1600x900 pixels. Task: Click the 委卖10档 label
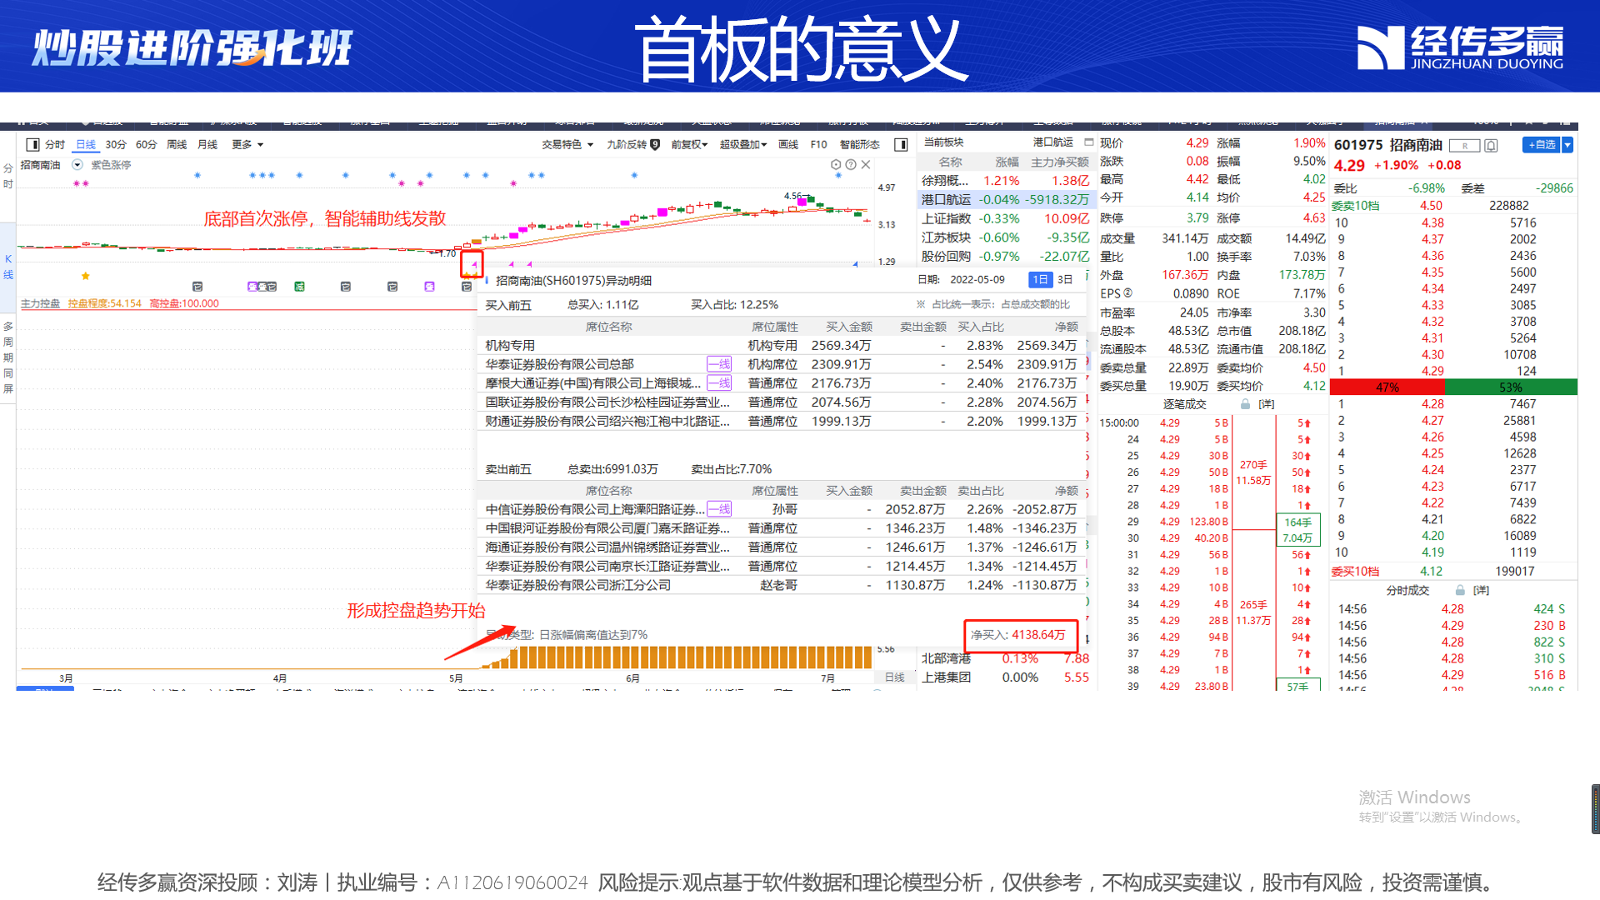(1355, 206)
